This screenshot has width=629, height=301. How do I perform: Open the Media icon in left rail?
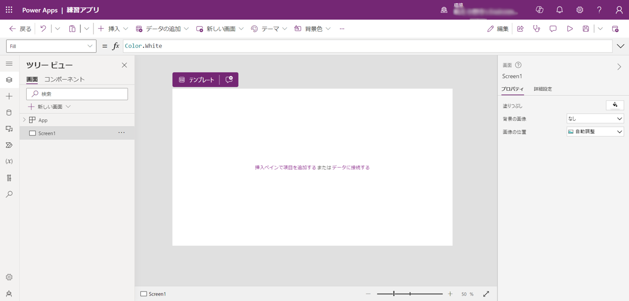[x=9, y=129]
